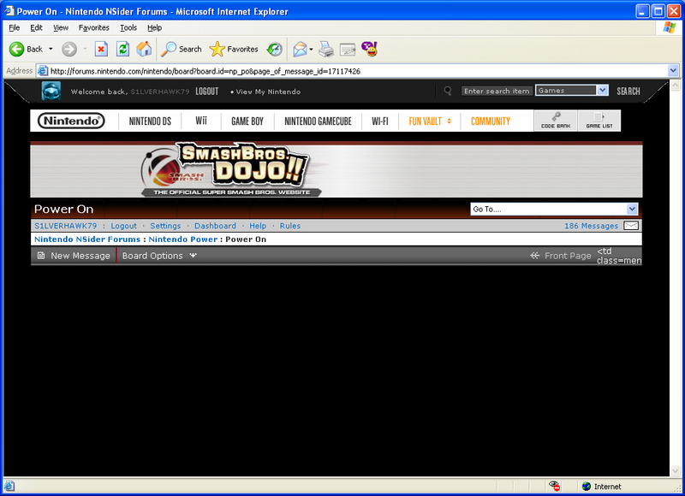Click the Edit page toolbar icon

click(348, 50)
